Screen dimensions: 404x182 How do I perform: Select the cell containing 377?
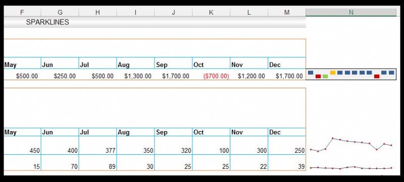pyautogui.click(x=97, y=145)
